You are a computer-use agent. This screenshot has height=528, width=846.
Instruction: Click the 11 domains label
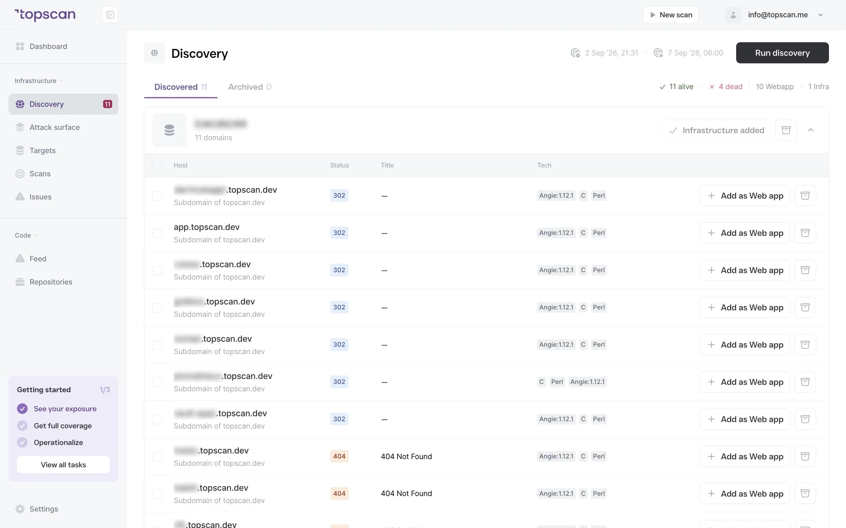tap(213, 138)
